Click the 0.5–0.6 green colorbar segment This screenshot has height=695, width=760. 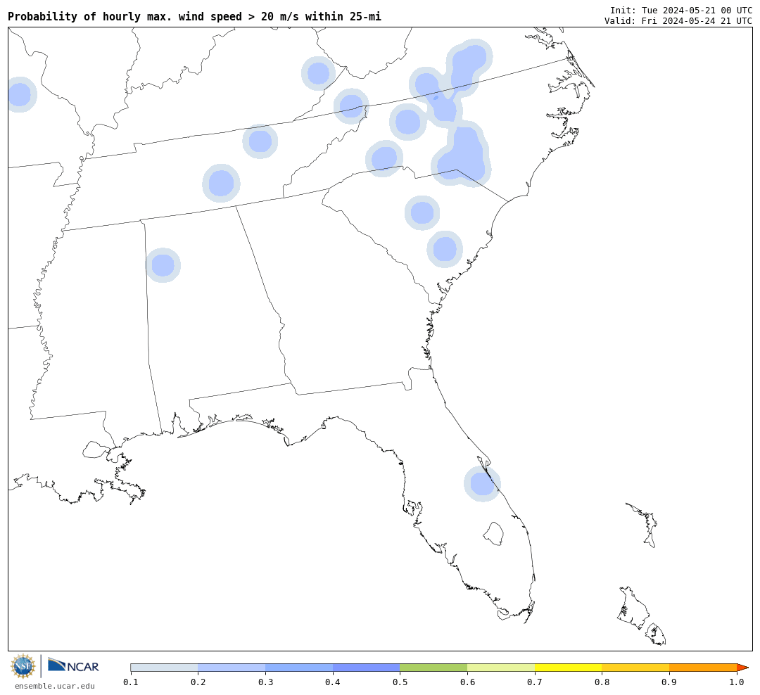point(433,668)
